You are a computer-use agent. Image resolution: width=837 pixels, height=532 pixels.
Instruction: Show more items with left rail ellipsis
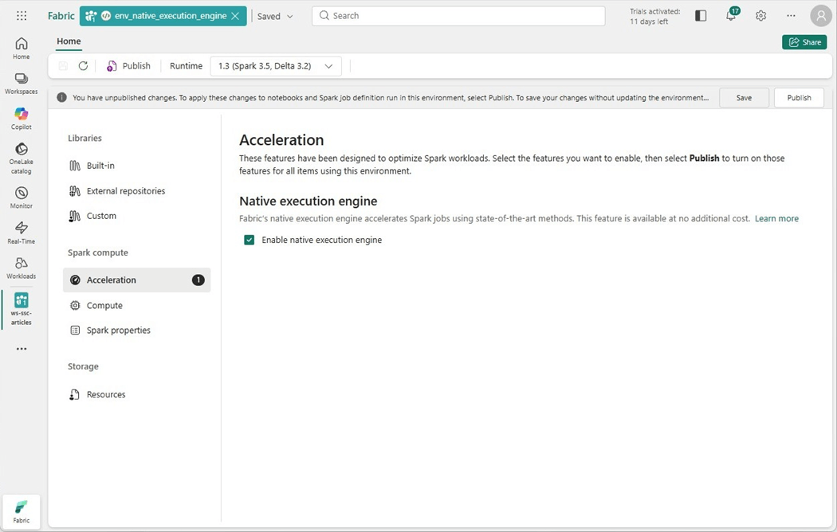22,349
